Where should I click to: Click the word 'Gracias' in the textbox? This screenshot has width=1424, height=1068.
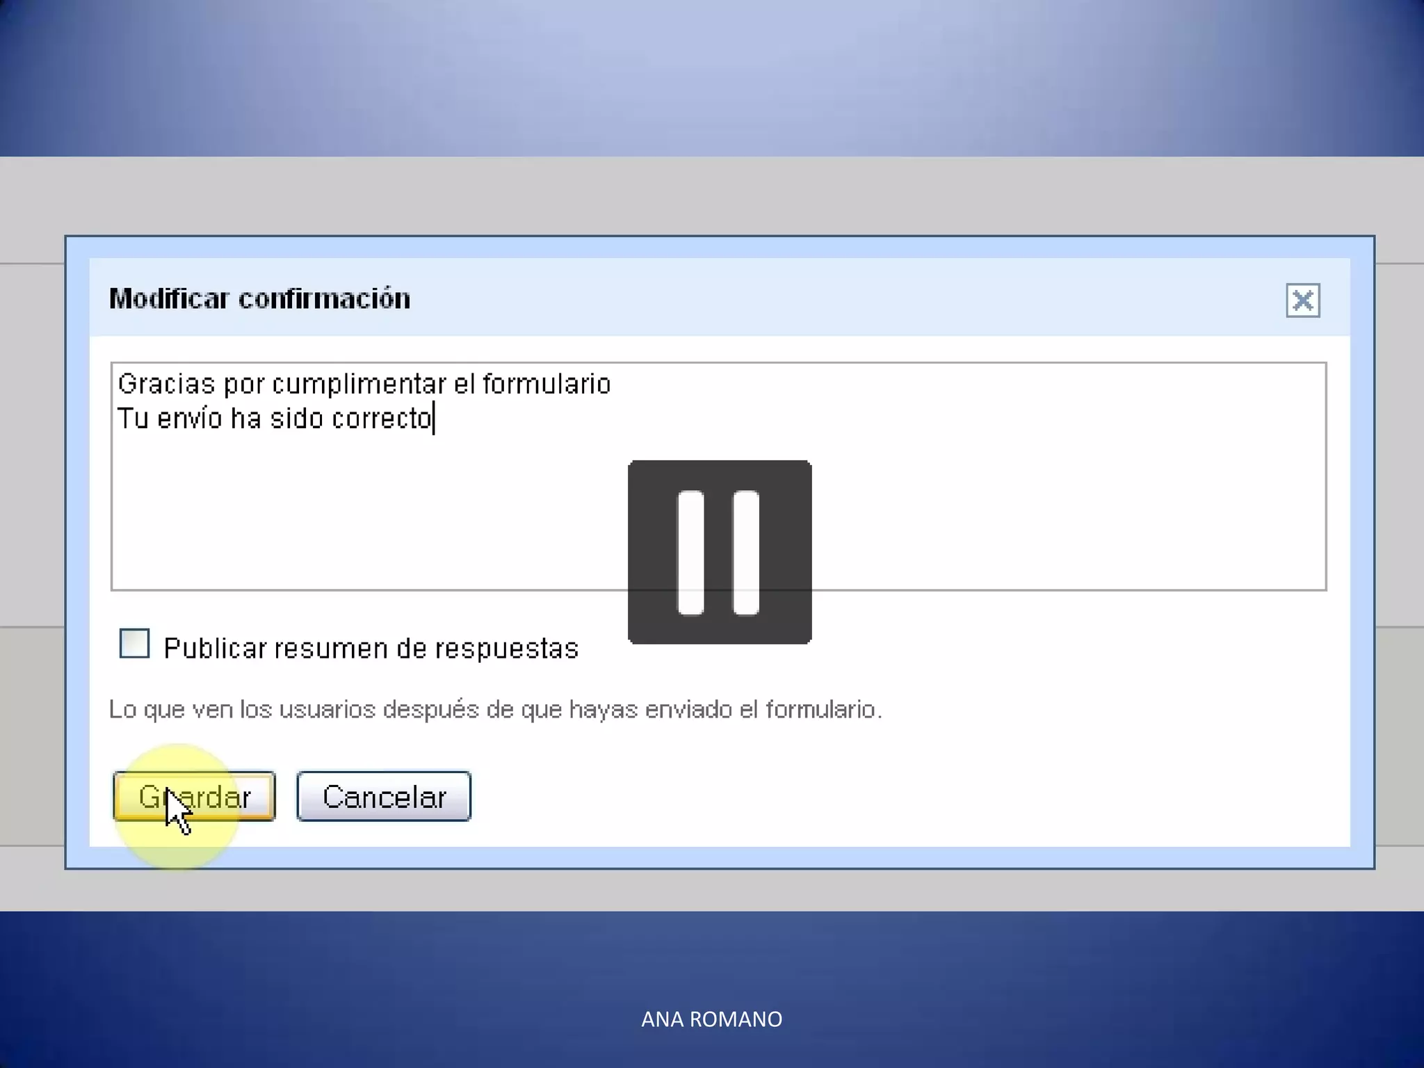point(166,385)
